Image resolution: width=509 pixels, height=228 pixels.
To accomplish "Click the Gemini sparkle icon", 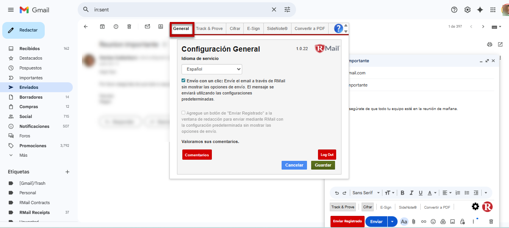I will 480,10.
